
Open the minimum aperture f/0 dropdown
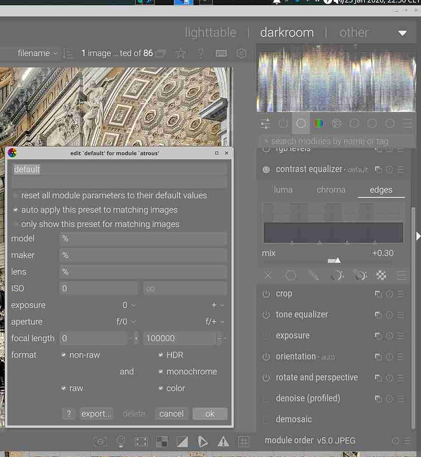tap(126, 322)
